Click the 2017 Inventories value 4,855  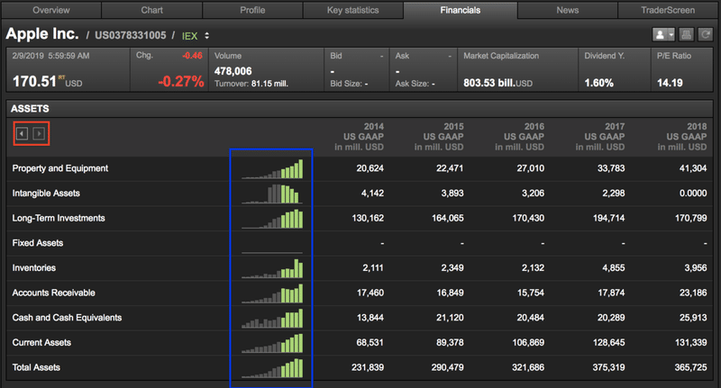(x=614, y=267)
